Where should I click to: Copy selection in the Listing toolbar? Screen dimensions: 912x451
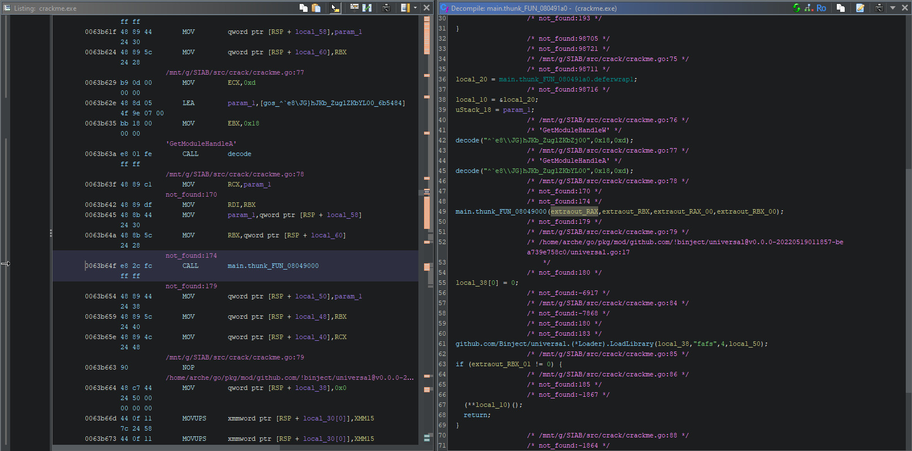pyautogui.click(x=304, y=8)
